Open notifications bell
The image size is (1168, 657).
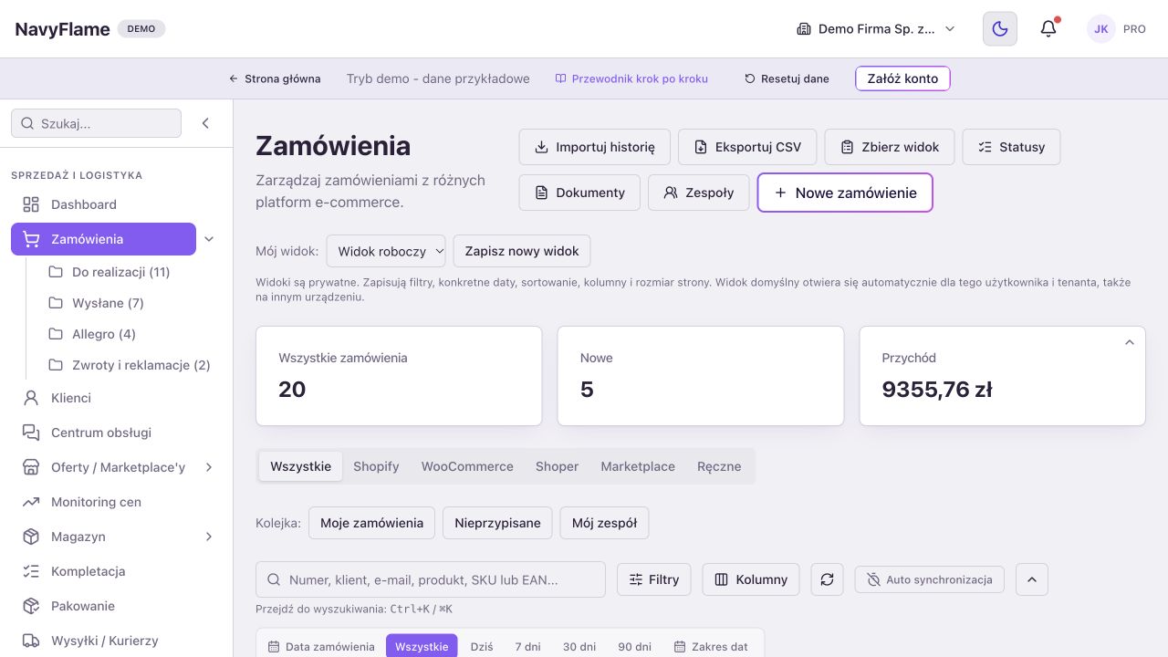[1048, 29]
